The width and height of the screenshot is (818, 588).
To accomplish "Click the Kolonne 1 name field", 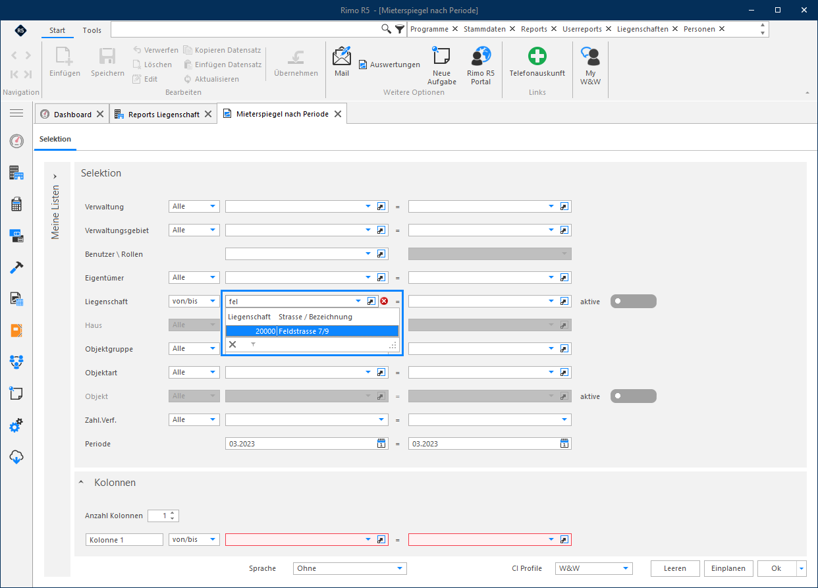I will tap(124, 539).
